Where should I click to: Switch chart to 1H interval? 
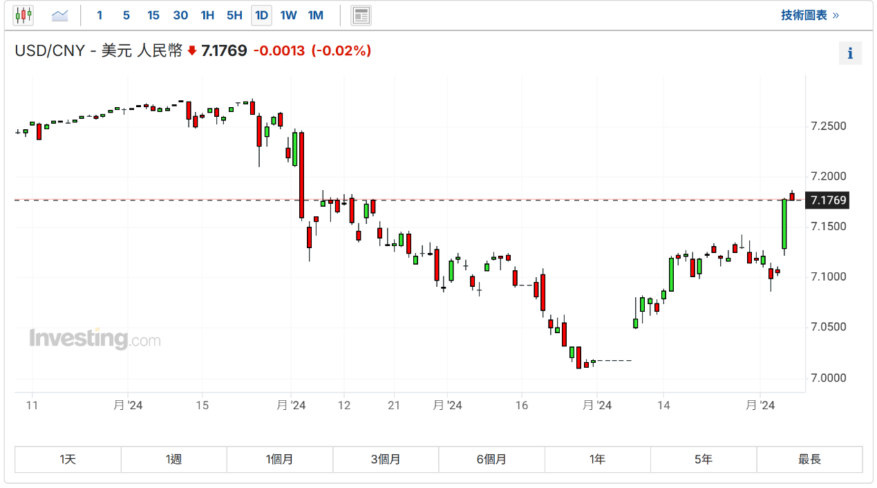point(207,15)
